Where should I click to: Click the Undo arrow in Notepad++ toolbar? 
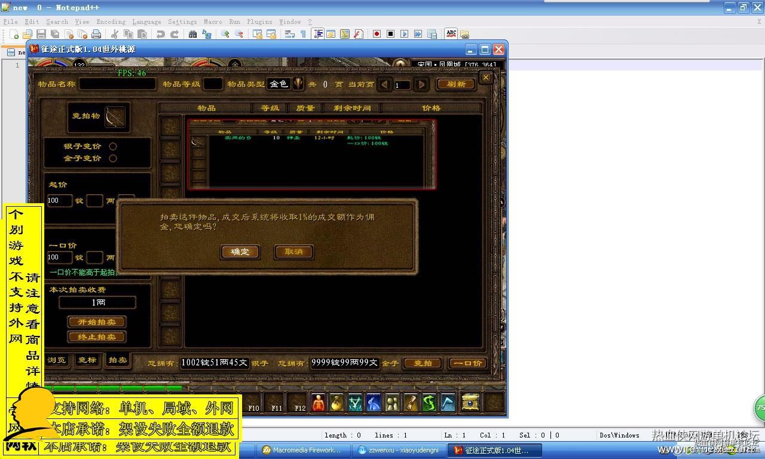pyautogui.click(x=161, y=34)
